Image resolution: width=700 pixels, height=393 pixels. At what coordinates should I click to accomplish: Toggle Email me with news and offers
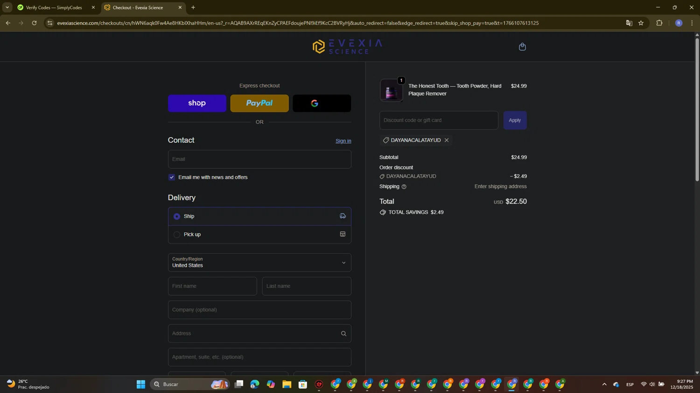172,177
